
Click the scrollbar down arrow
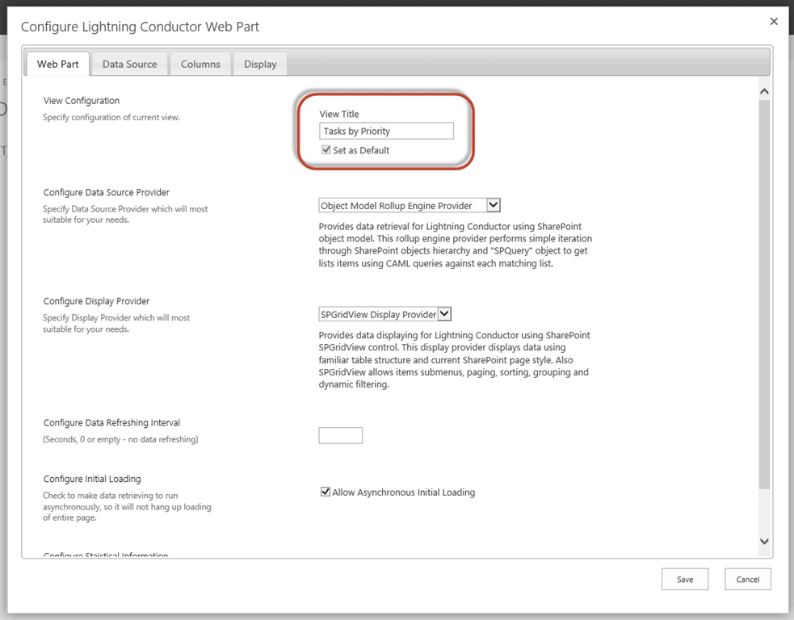765,542
